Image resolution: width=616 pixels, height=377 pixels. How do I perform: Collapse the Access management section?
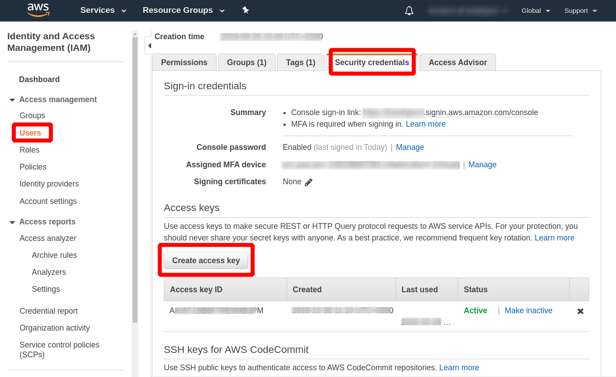tap(12, 100)
